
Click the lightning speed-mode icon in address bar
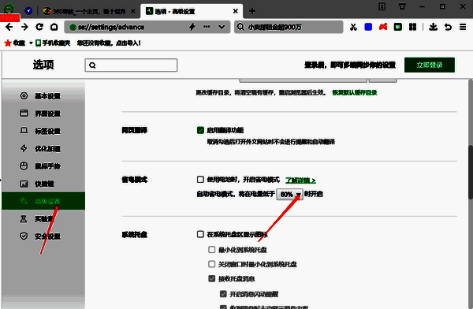pos(192,27)
